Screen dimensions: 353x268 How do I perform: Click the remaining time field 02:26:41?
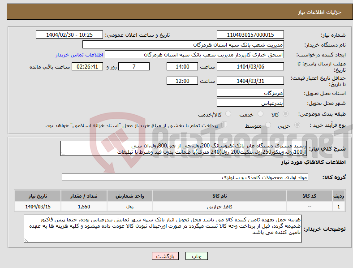[x=87, y=66]
